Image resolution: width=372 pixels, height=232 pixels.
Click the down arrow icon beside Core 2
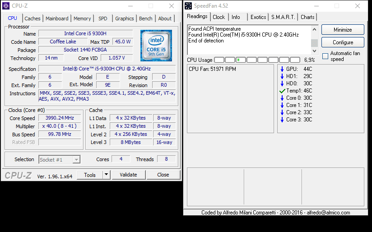(282, 112)
